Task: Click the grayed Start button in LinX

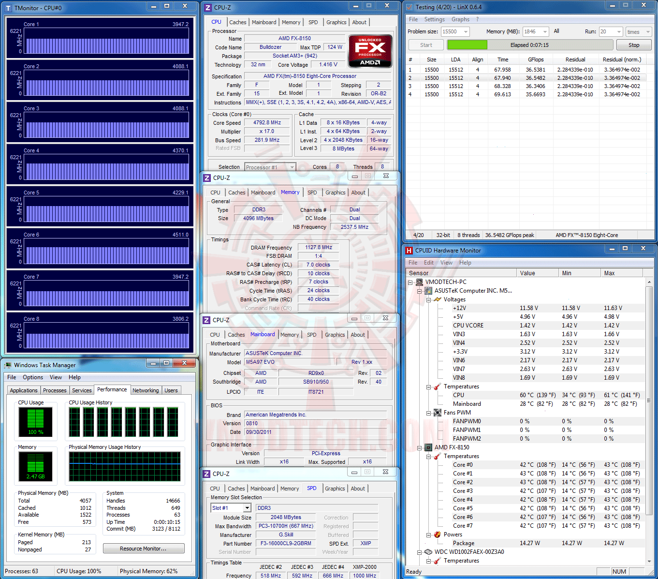Action: pos(426,45)
